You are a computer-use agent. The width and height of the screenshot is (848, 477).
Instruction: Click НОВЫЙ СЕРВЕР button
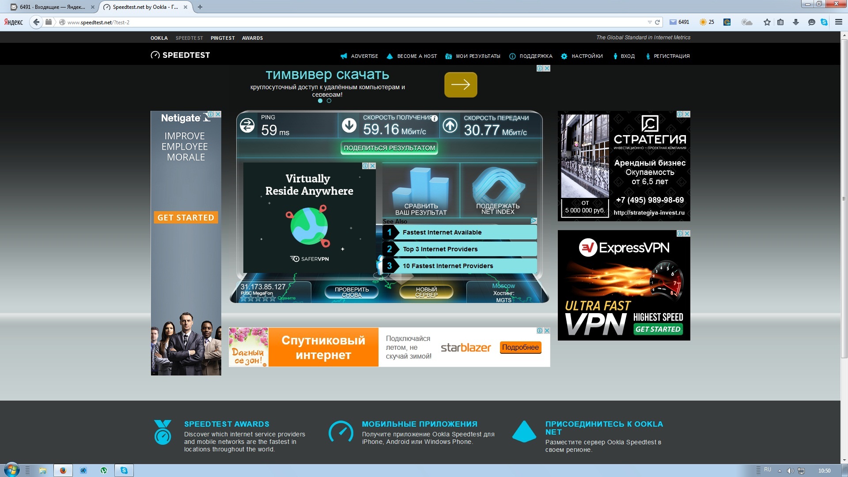click(x=426, y=292)
